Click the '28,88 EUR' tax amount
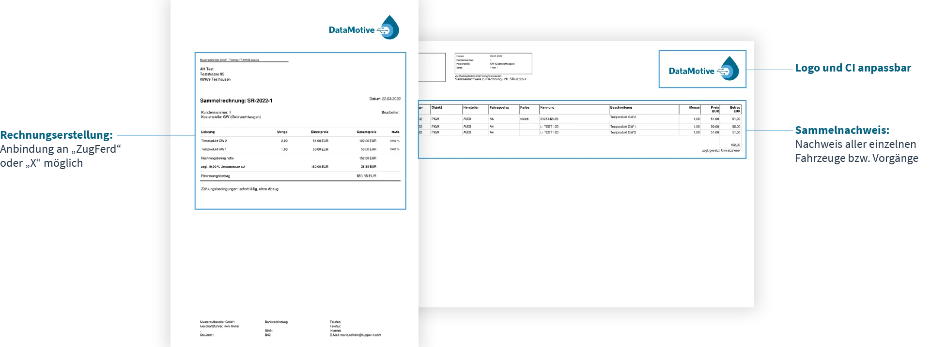The width and height of the screenshot is (930, 347). click(369, 167)
